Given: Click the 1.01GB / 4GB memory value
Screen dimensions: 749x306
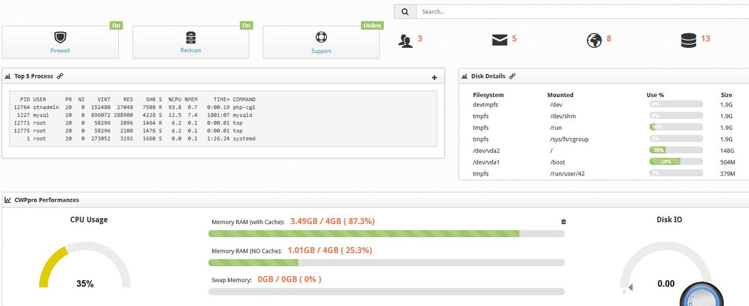Looking at the screenshot, I should point(329,250).
